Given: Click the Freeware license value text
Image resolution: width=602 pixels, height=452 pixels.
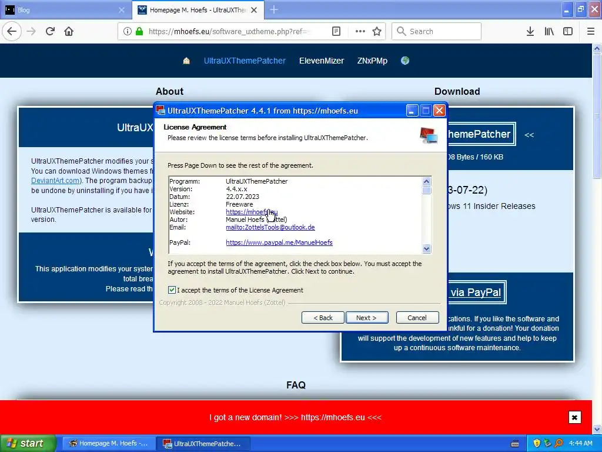Looking at the screenshot, I should click(x=239, y=204).
